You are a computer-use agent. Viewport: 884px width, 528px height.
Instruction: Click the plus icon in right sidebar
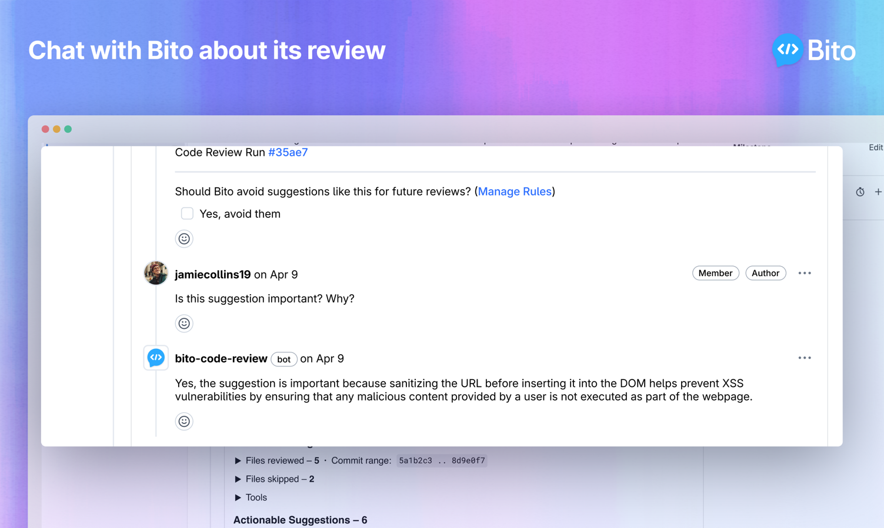(x=878, y=191)
